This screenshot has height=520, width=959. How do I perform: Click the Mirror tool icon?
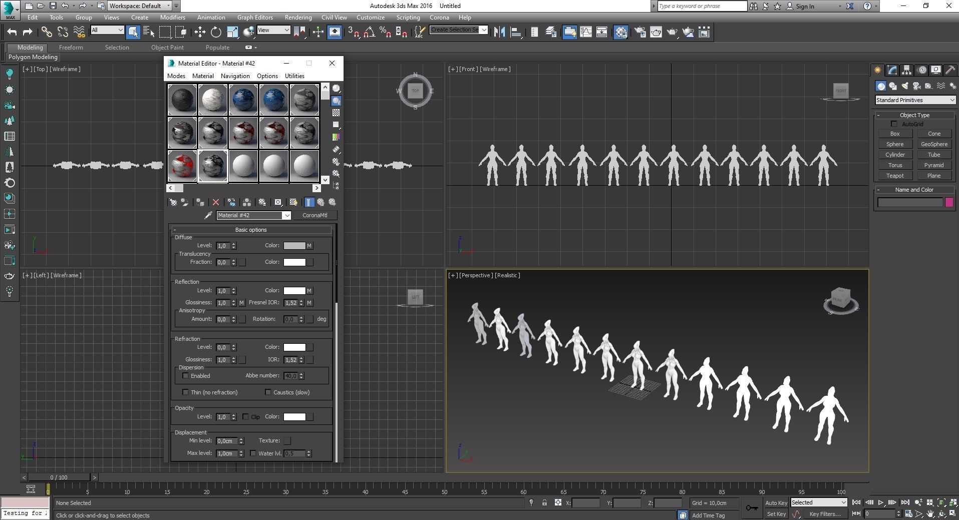pyautogui.click(x=499, y=32)
